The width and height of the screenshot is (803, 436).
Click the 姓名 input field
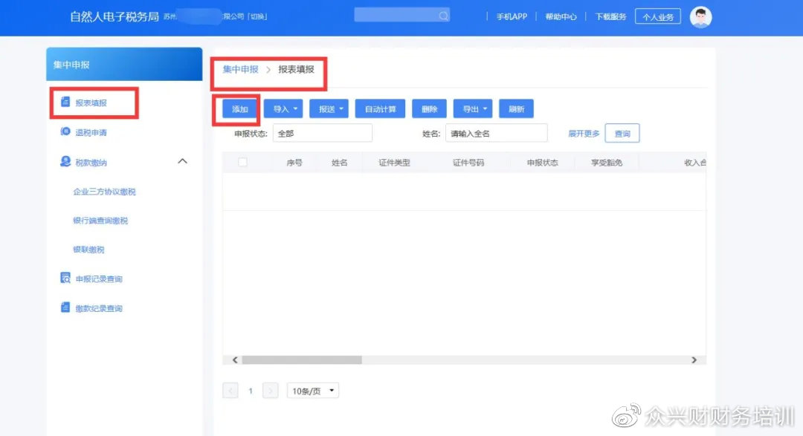coord(496,134)
